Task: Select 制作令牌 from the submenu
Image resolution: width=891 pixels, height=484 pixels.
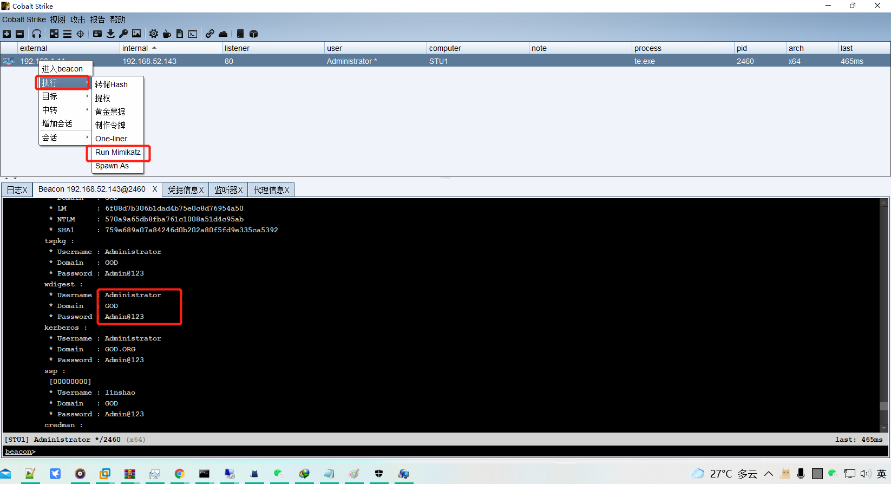Action: click(x=117, y=125)
